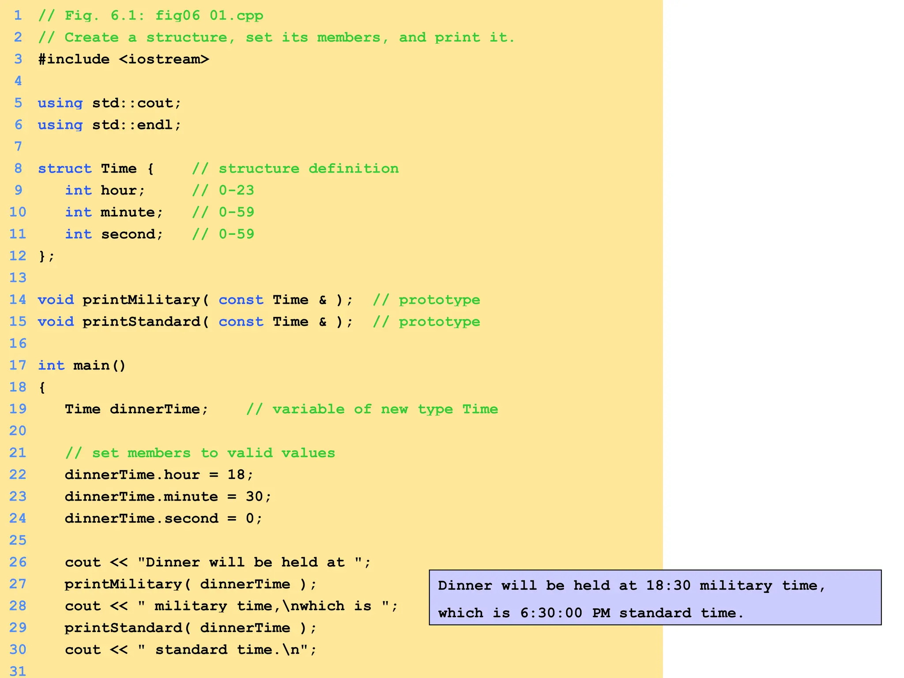This screenshot has height=678, width=904.
Task: Click the '// set members to valid values' comment
Action: tap(200, 453)
